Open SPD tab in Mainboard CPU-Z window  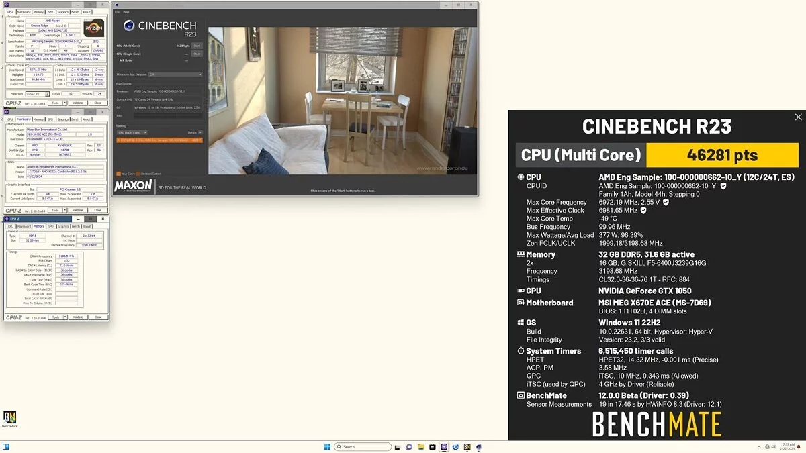click(x=50, y=119)
